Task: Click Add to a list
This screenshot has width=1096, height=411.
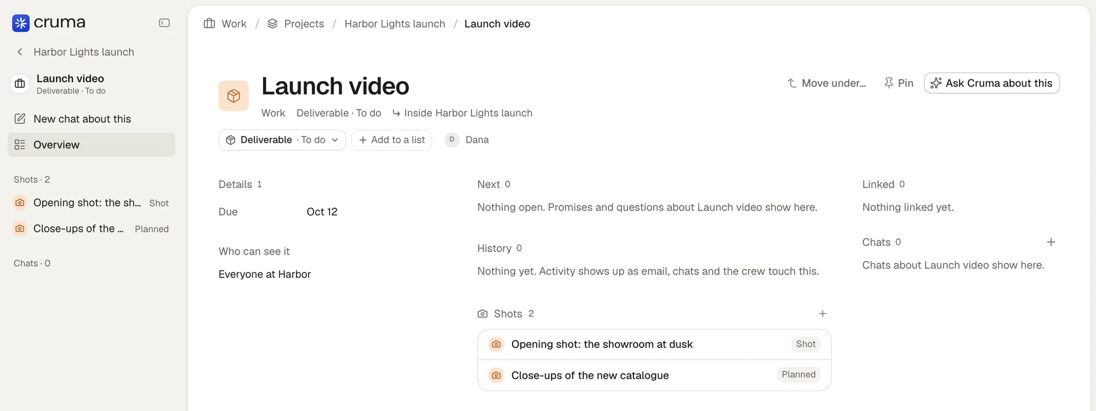Action: pyautogui.click(x=392, y=140)
